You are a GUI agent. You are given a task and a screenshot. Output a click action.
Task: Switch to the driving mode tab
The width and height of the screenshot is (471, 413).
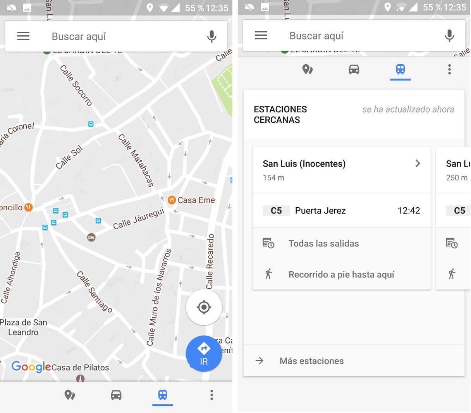(x=354, y=70)
